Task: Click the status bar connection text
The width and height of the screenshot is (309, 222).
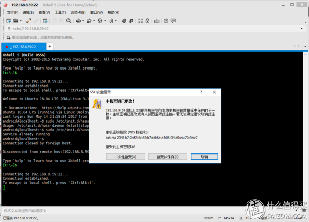Action: coord(20,218)
